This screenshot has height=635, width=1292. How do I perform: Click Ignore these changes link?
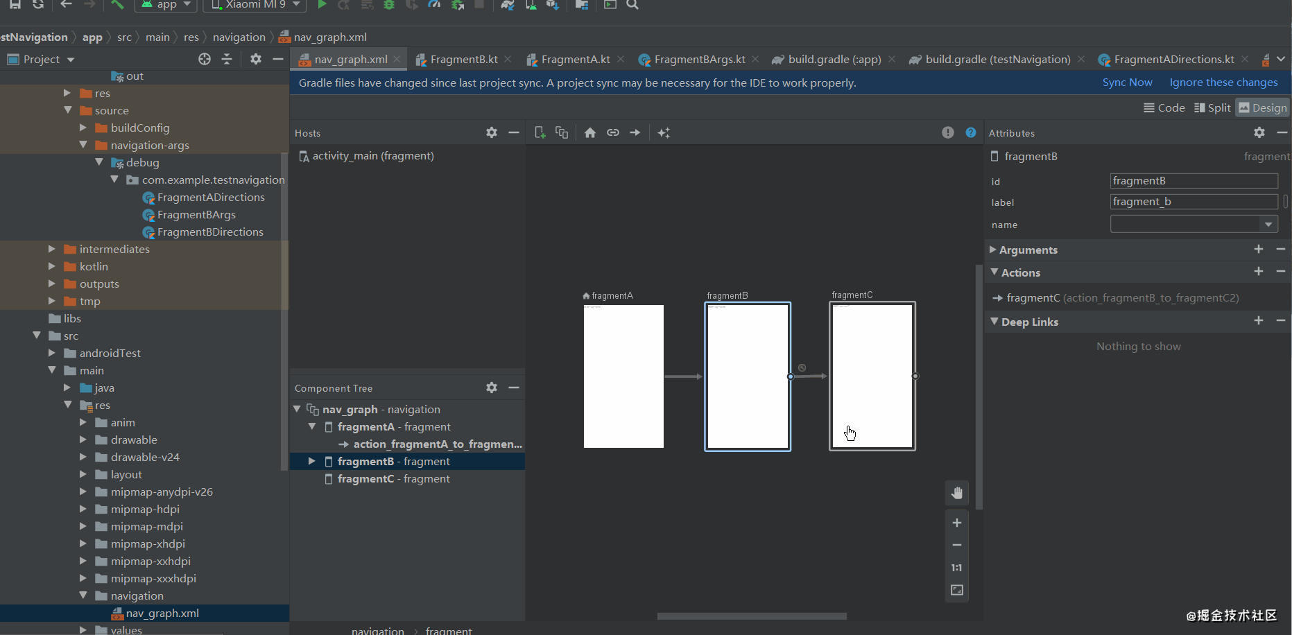click(x=1223, y=82)
